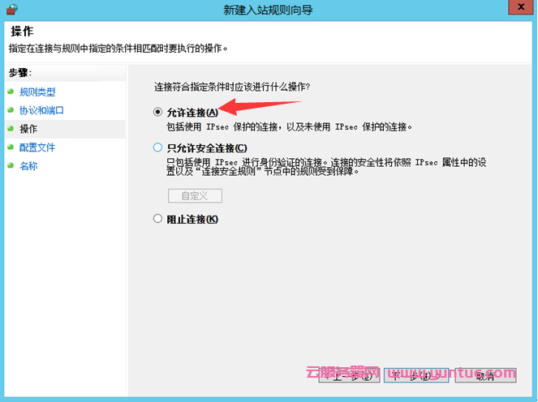
Task: Select the 允许连接(A) radio button
Action: point(158,113)
